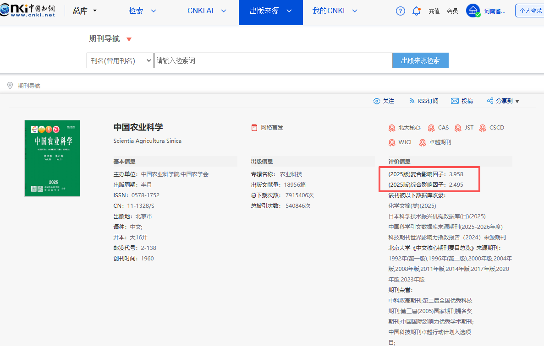Click the 中国农业科学 journal cover thumbnail

click(52, 158)
